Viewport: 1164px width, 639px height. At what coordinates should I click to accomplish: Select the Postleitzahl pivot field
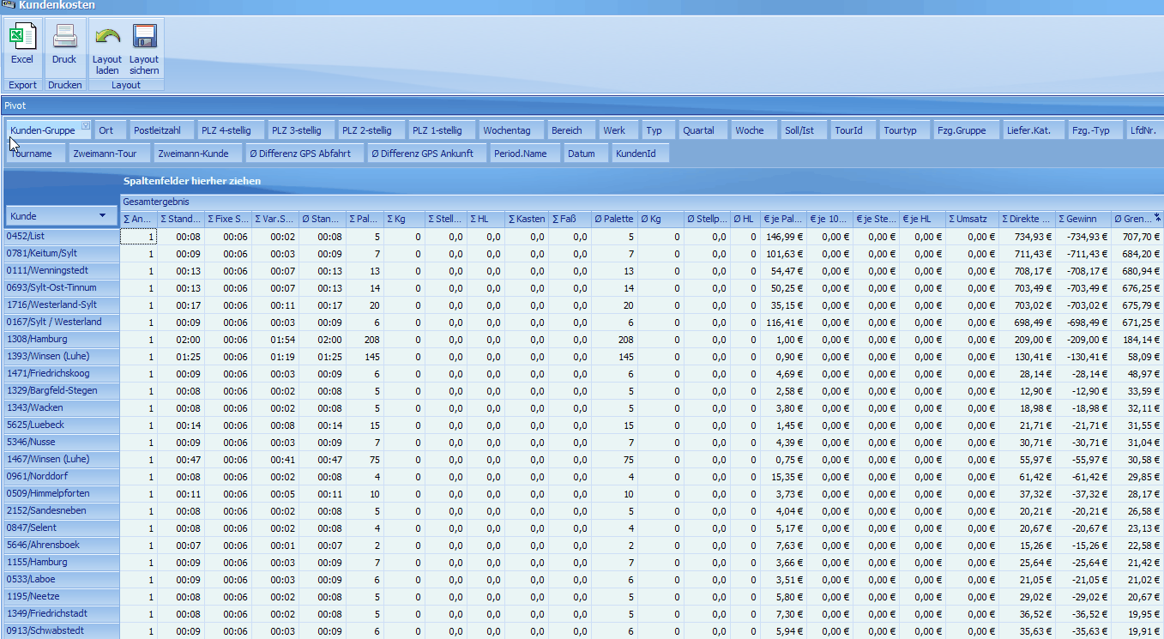[x=162, y=130]
